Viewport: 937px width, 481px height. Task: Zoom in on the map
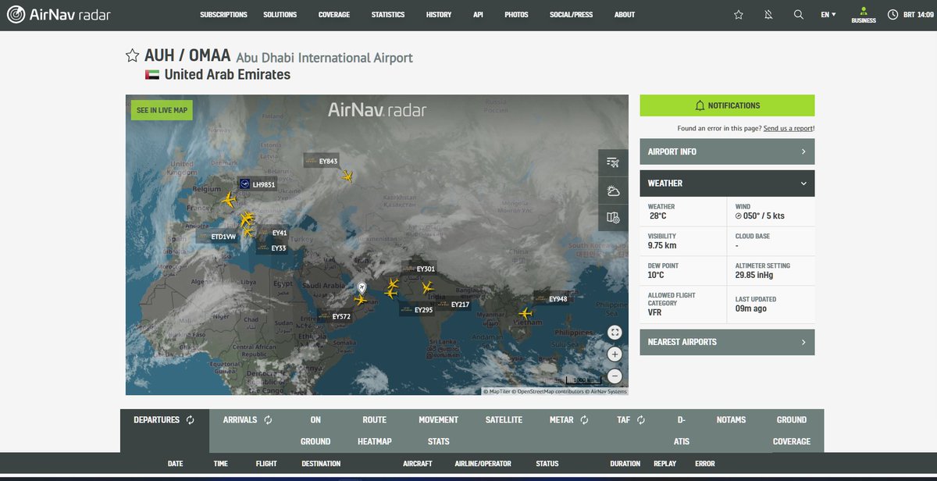click(615, 355)
